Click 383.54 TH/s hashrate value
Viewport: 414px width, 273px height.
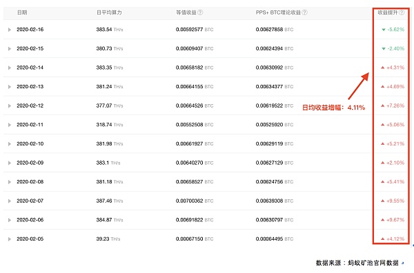(110, 30)
